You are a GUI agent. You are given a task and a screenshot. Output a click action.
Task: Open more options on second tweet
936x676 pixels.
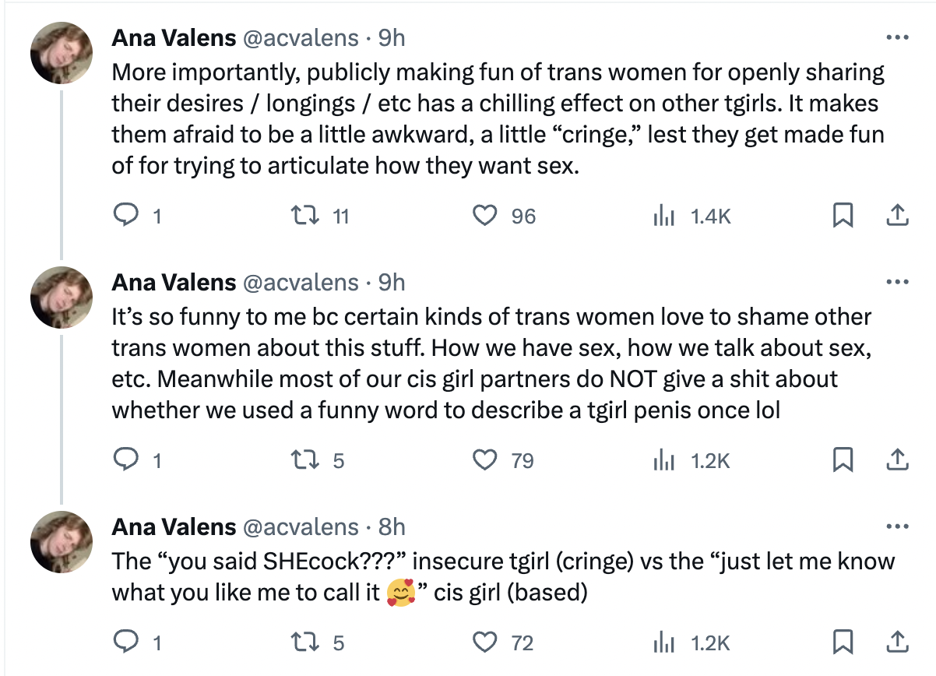pyautogui.click(x=897, y=282)
